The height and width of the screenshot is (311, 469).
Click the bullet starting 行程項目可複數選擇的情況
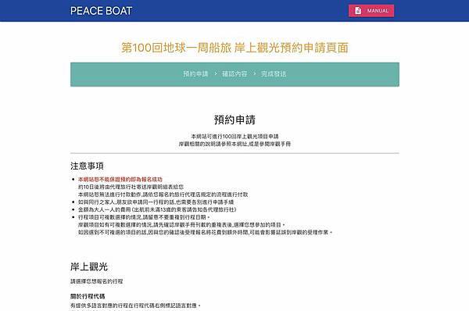click(144, 217)
